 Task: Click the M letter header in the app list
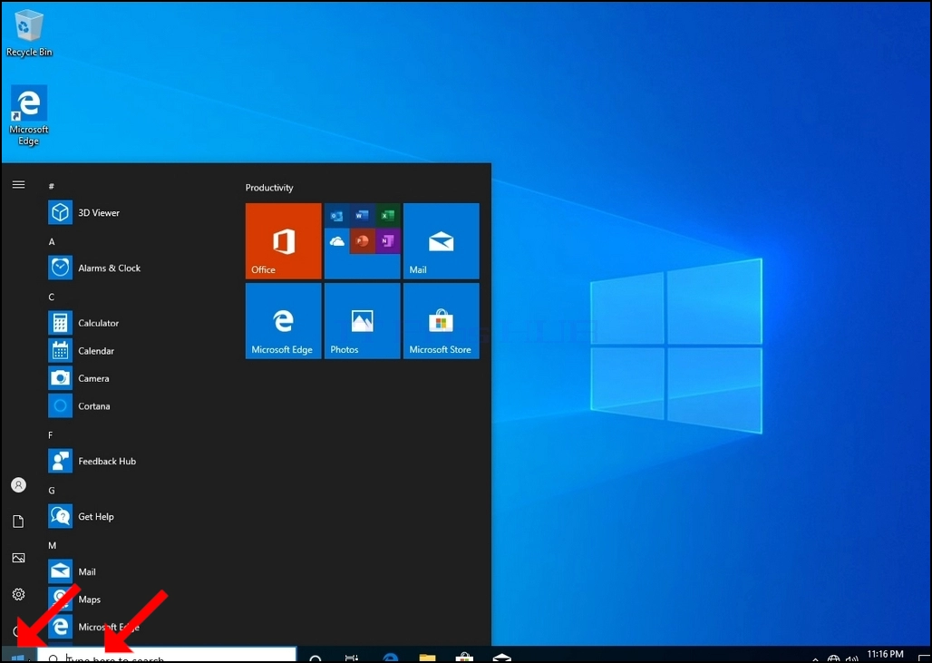53,545
